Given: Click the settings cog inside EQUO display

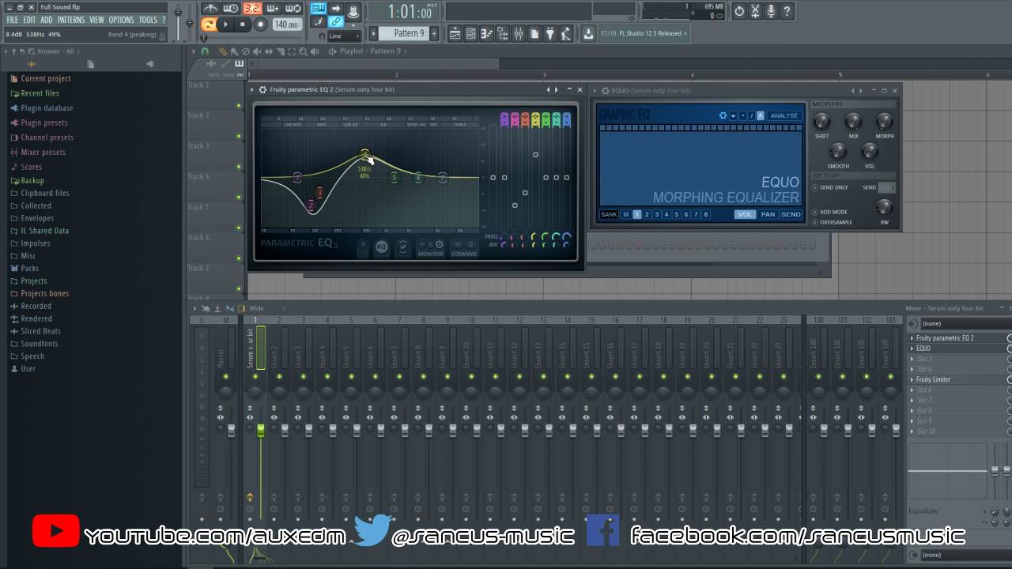Looking at the screenshot, I should pos(723,115).
